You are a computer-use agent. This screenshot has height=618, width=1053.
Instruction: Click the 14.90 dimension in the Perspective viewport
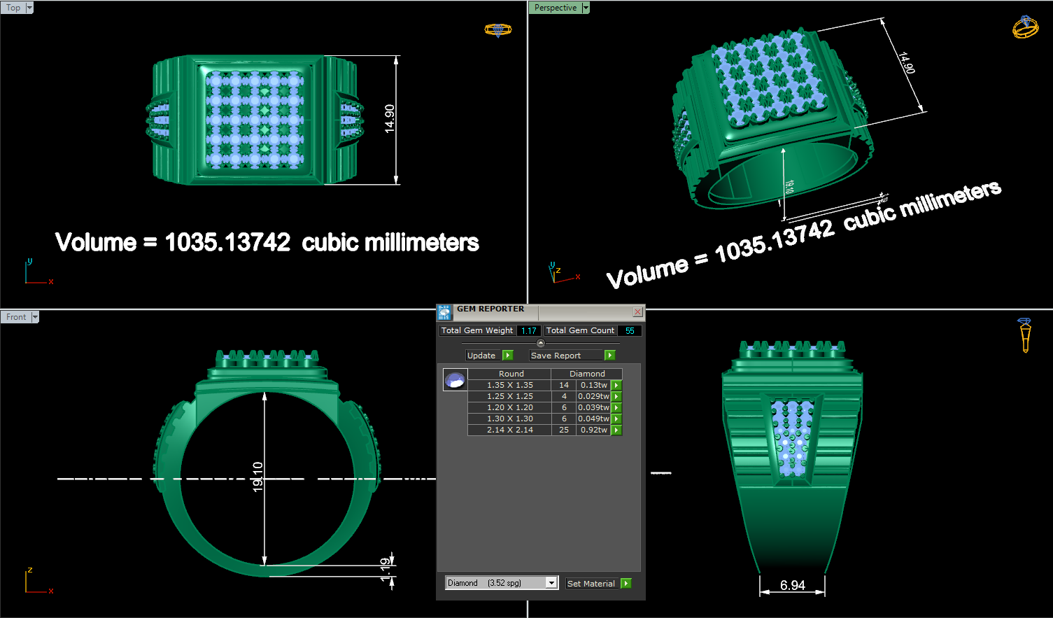(x=906, y=63)
